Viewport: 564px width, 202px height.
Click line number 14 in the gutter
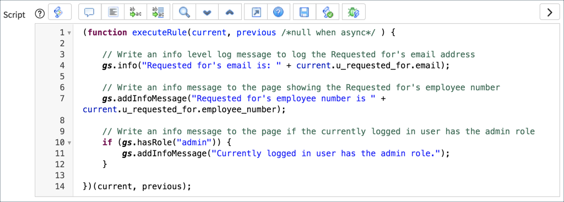tap(60, 187)
